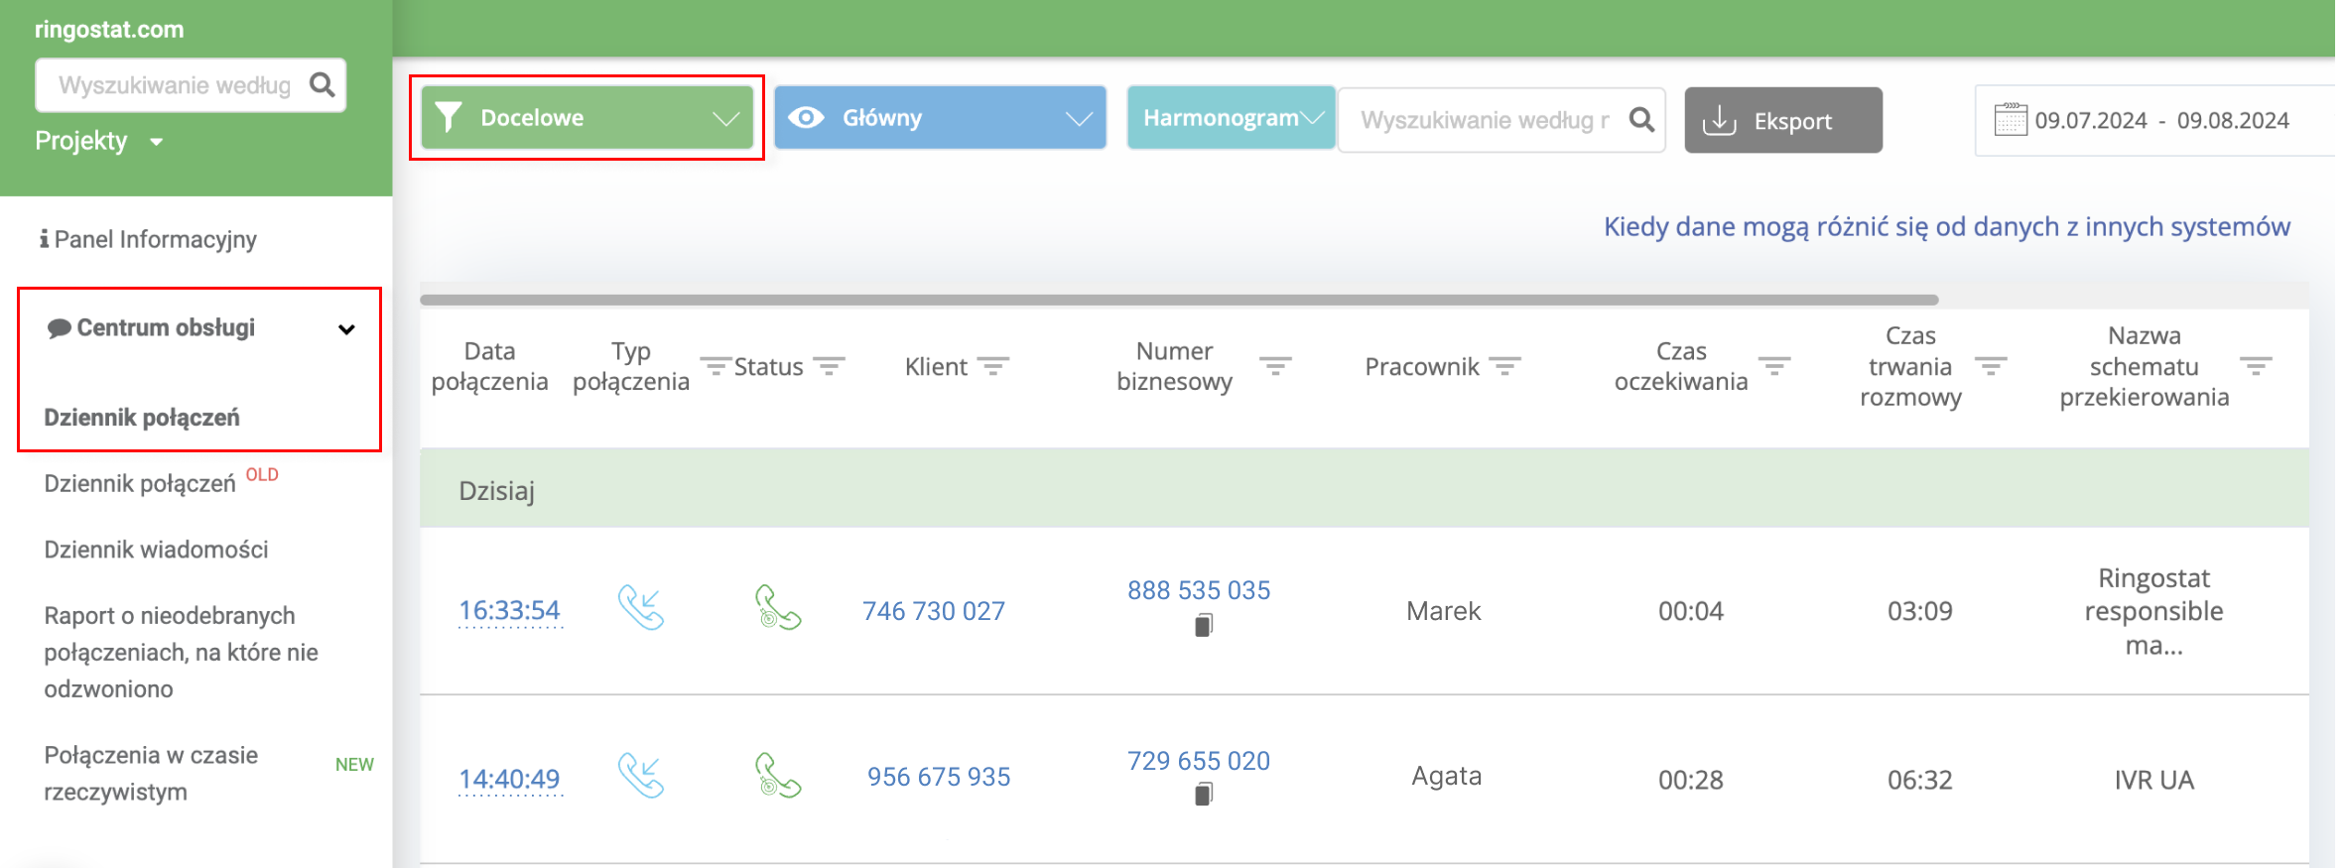Open Dziennik połączeń OLD menu item
The height and width of the screenshot is (868, 2347).
161,482
